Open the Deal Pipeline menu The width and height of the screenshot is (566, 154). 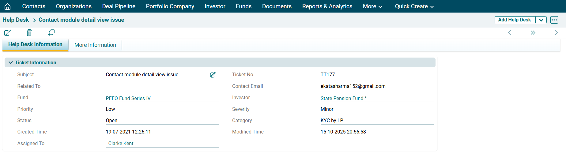click(x=119, y=6)
